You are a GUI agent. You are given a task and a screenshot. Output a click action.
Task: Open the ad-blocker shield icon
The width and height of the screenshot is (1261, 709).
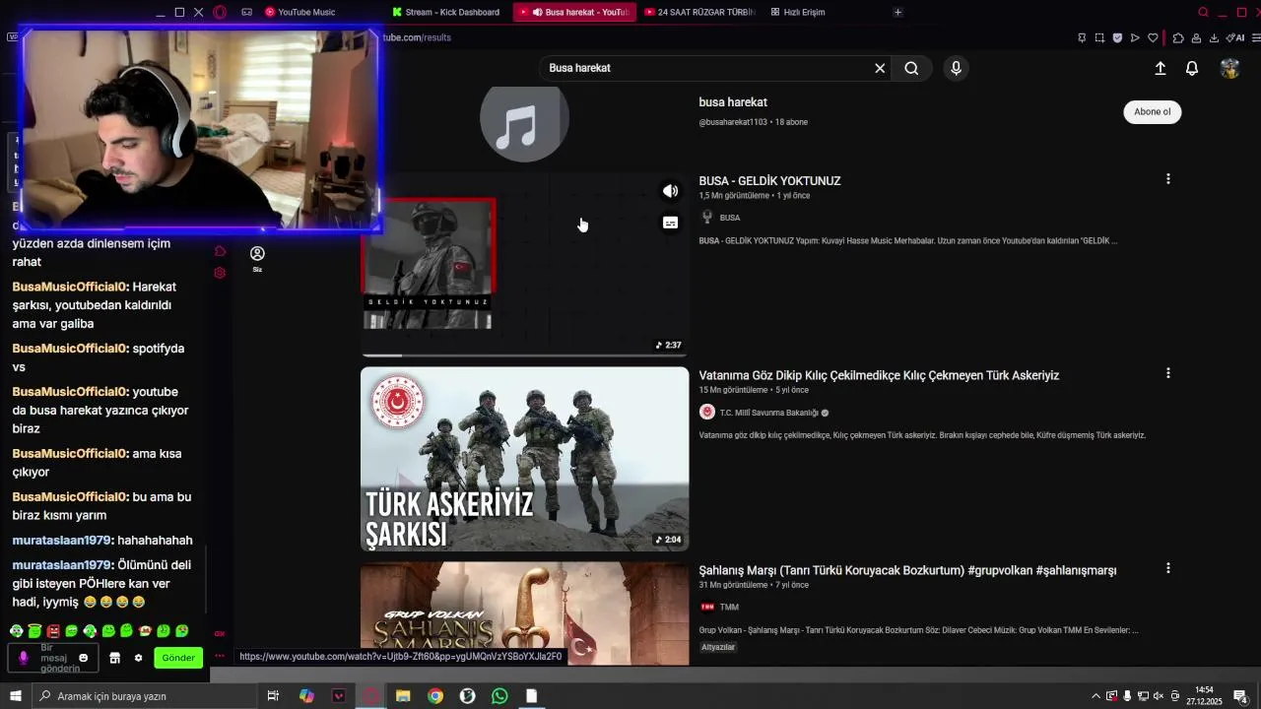(1117, 38)
